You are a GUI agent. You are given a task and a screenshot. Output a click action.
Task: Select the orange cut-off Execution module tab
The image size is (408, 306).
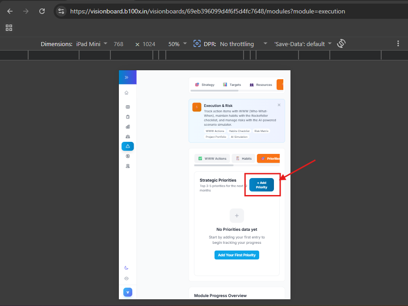[280, 85]
